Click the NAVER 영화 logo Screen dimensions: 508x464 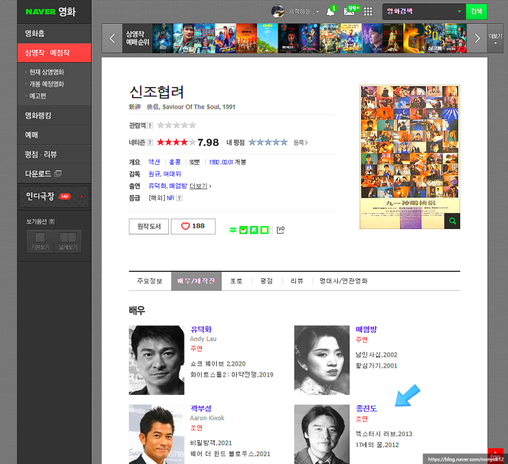[x=51, y=12]
